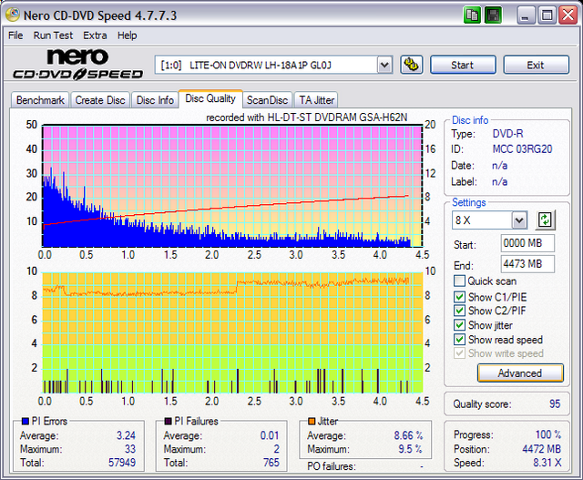
Task: Expand the 8 X speed dropdown arrow
Action: coord(519,220)
